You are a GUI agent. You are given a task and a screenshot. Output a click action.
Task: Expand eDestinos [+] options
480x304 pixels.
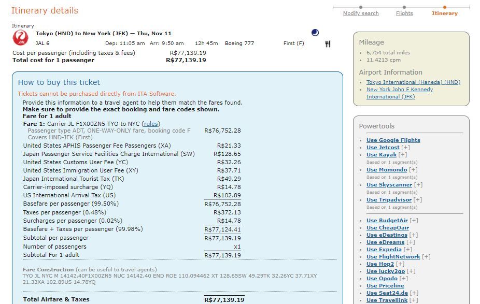pos(414,235)
